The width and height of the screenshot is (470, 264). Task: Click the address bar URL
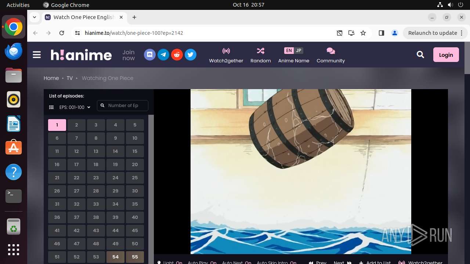coord(134,33)
